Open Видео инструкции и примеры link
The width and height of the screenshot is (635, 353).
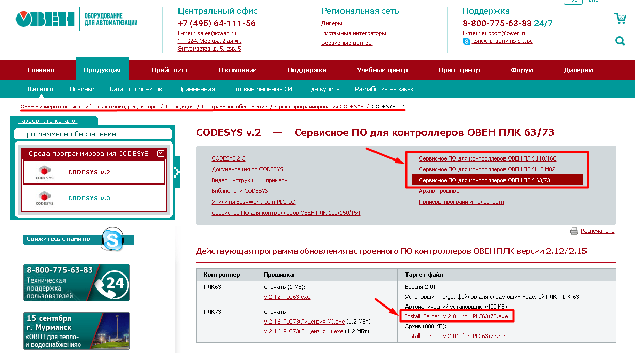point(250,181)
